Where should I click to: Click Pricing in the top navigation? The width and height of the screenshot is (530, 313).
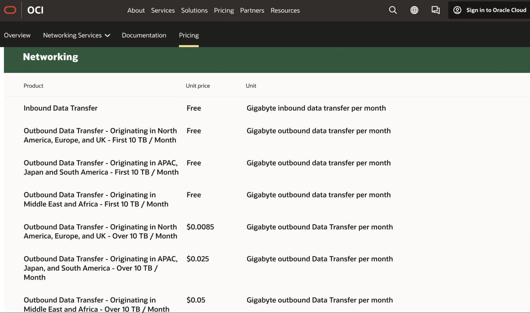(224, 10)
